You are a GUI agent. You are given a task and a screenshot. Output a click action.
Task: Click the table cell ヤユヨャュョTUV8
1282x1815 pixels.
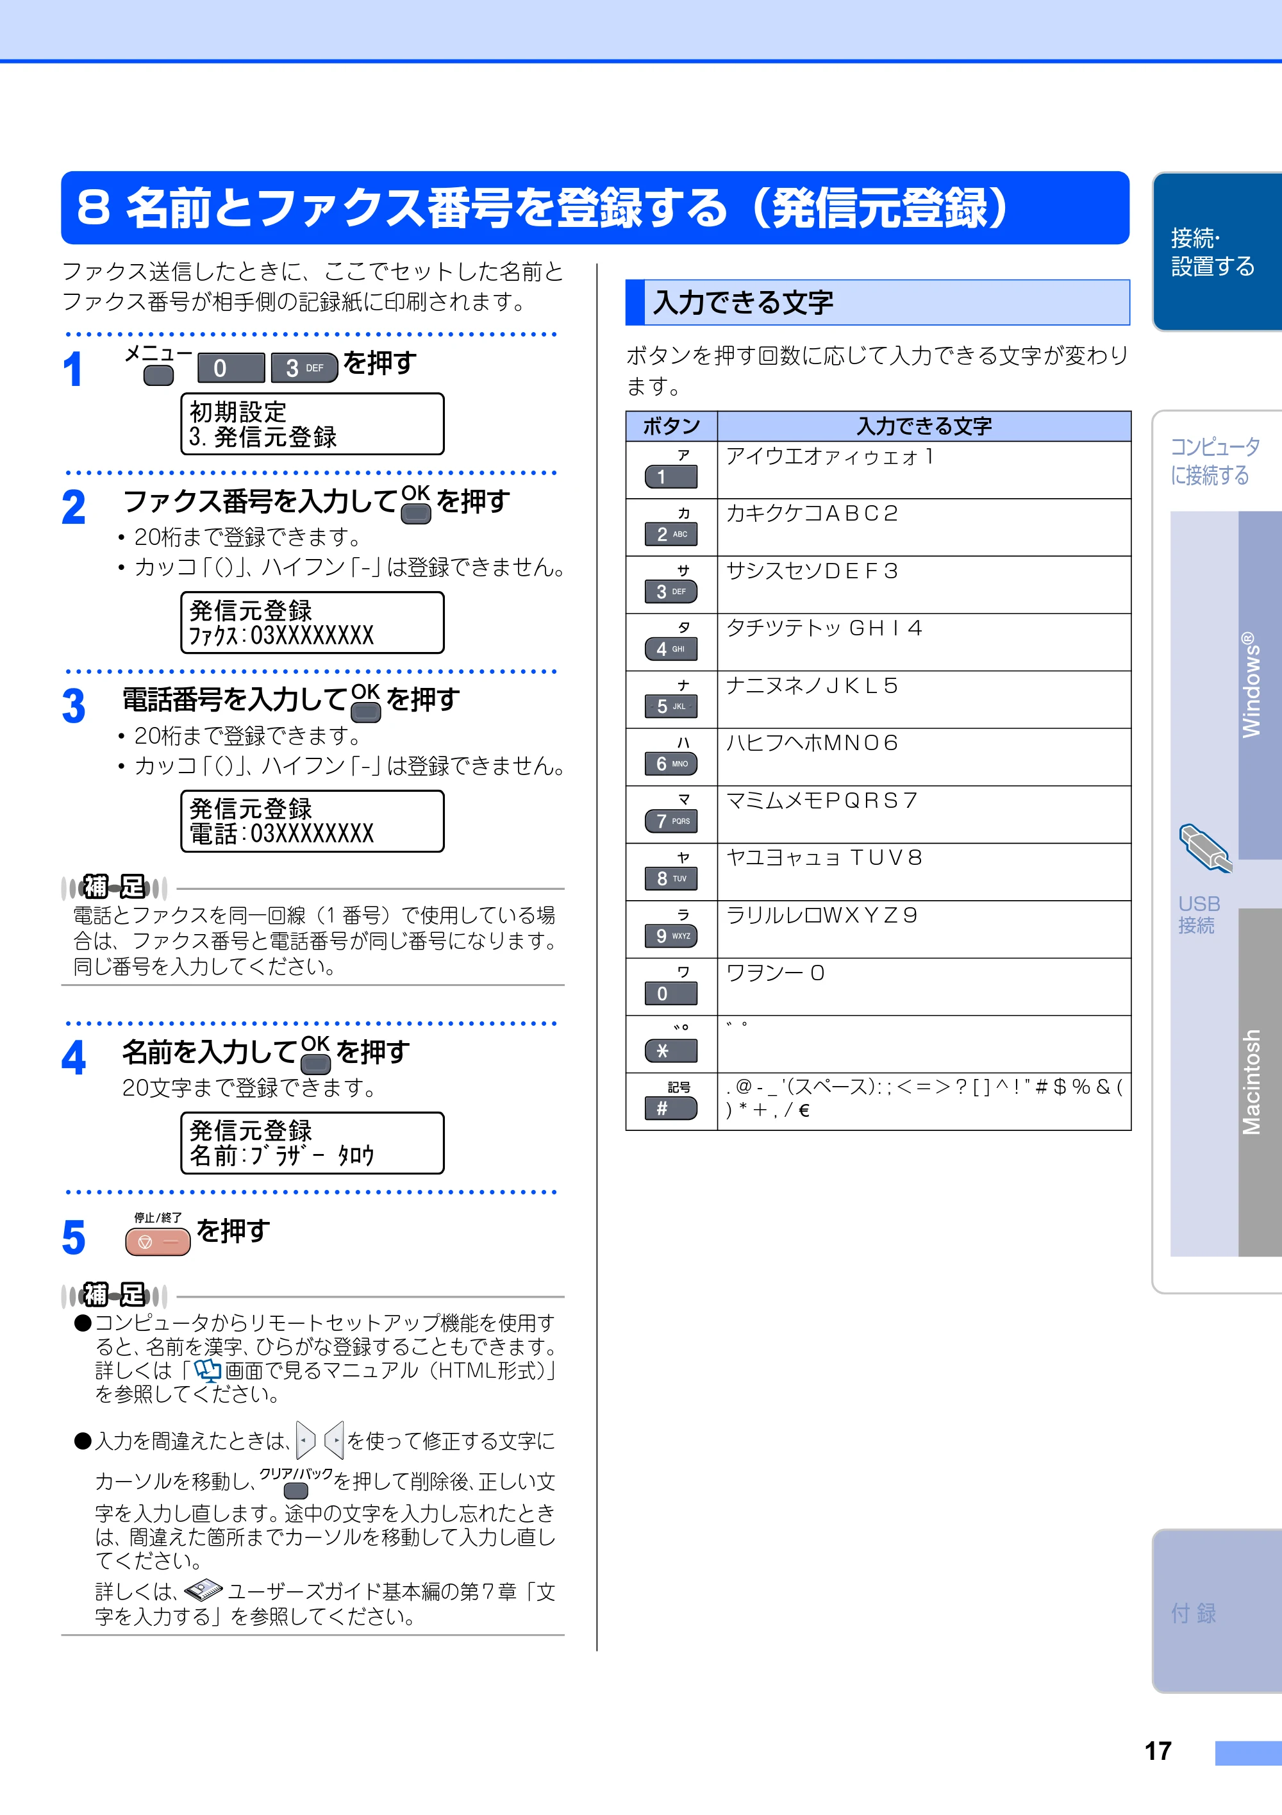pyautogui.click(x=924, y=872)
